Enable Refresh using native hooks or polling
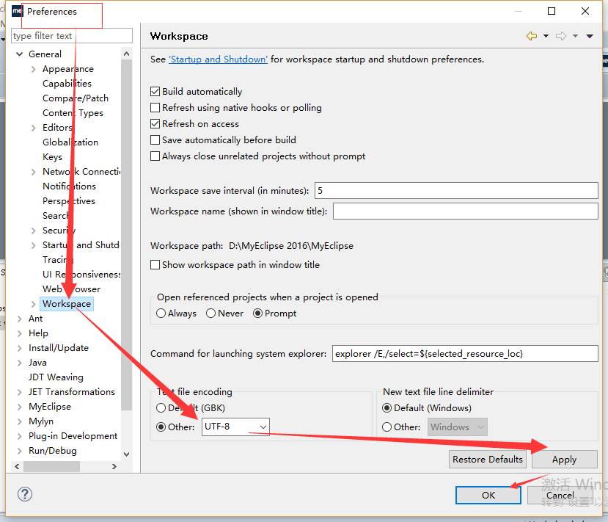Screen dimensions: 608x522 point(155,107)
